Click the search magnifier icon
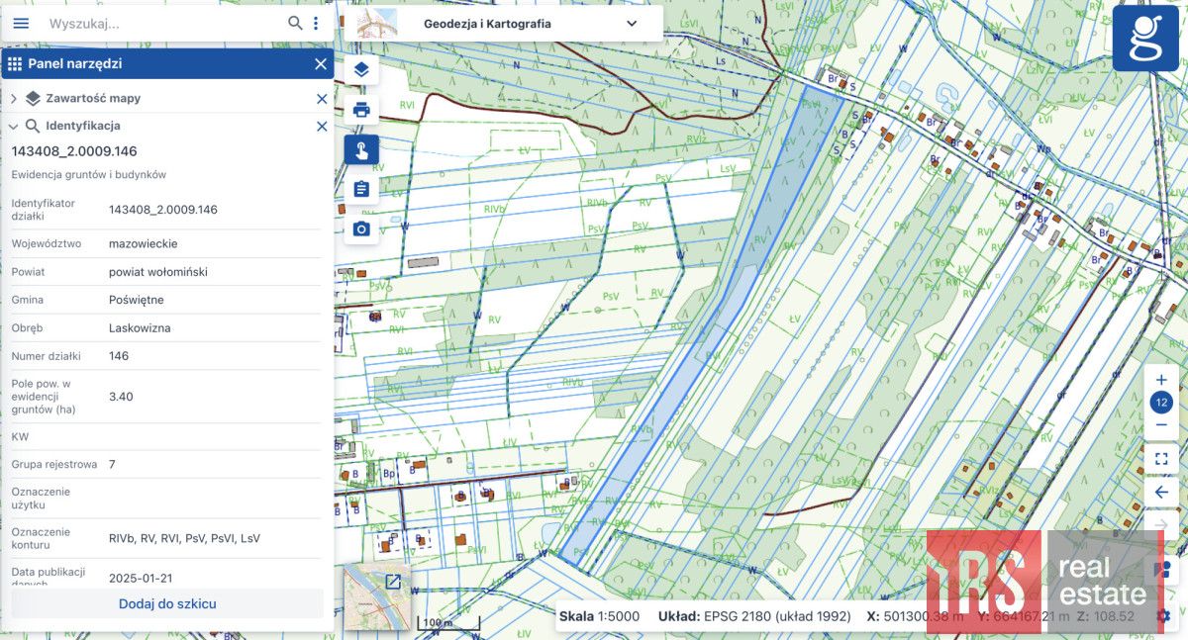This screenshot has width=1188, height=640. click(x=295, y=23)
